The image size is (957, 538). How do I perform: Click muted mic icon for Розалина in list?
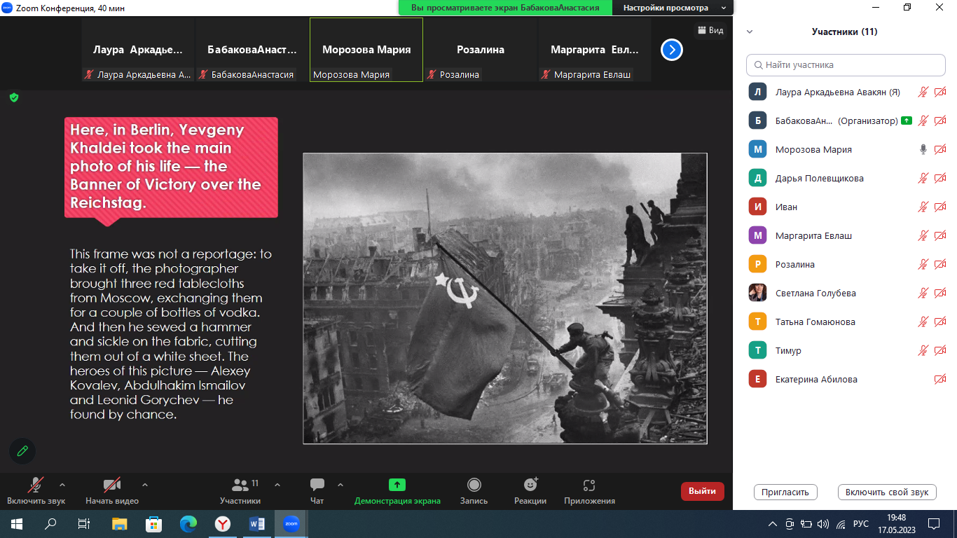[923, 264]
